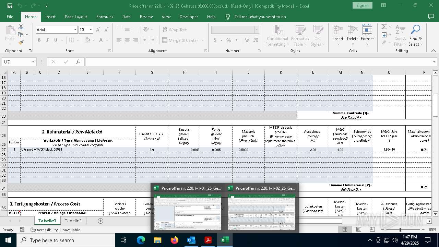The height and width of the screenshot is (247, 439).
Task: Click Decrease Indent icon
Action: click(x=146, y=40)
